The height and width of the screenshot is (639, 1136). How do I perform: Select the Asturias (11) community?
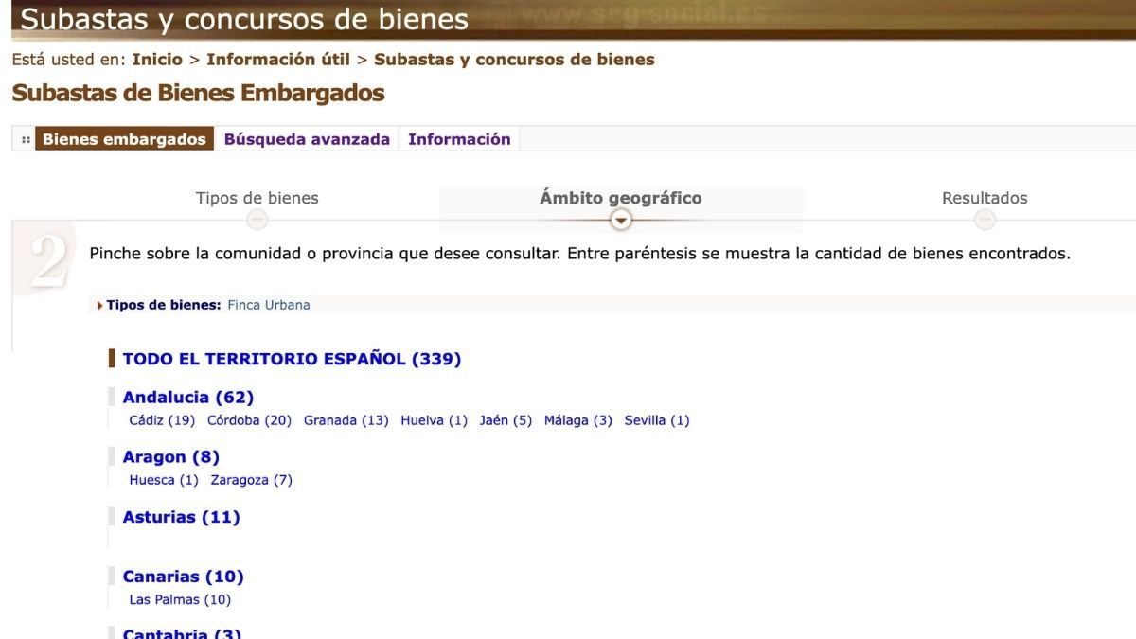[x=181, y=517]
